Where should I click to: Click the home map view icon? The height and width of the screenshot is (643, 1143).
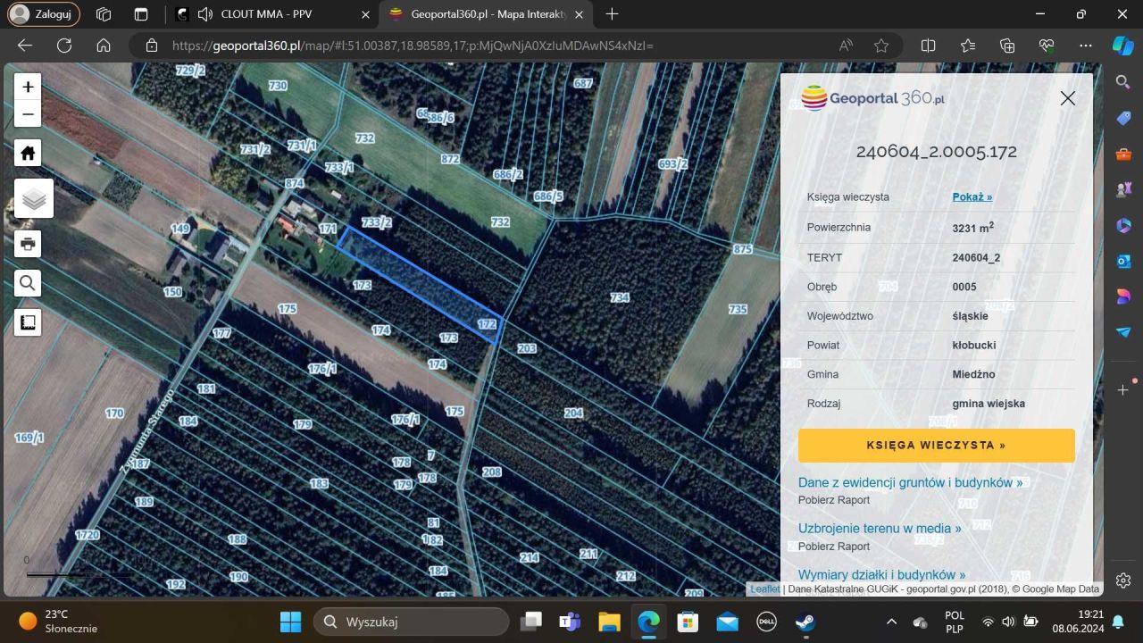click(x=28, y=154)
